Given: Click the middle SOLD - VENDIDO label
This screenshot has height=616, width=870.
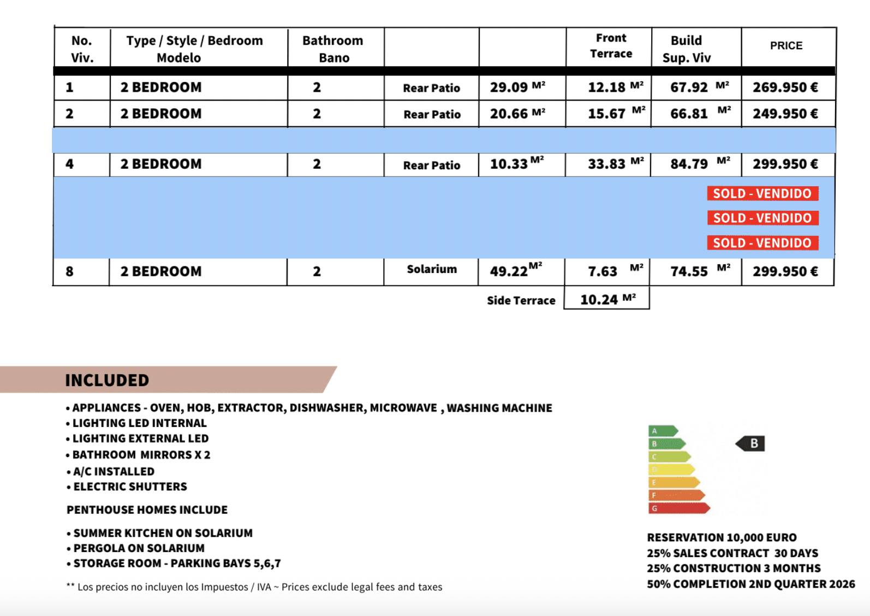Looking at the screenshot, I should [762, 218].
